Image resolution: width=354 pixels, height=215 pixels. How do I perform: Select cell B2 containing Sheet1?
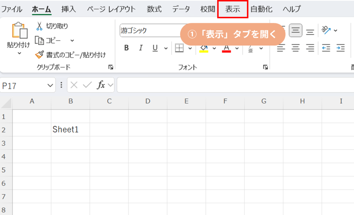[70, 130]
